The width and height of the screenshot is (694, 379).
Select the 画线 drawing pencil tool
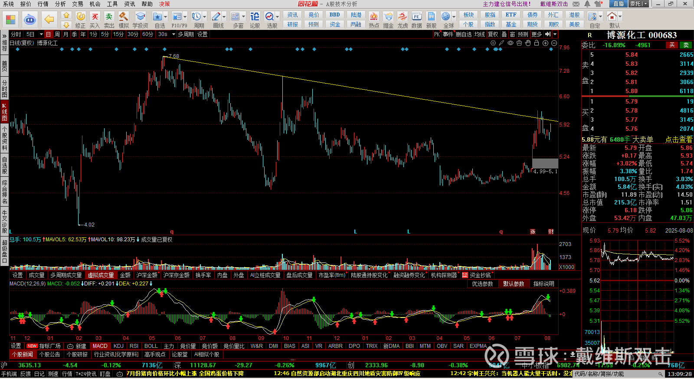[x=216, y=17]
